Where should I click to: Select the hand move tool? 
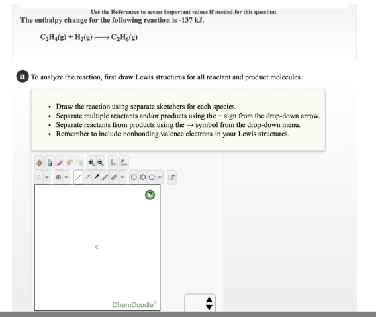(39, 163)
